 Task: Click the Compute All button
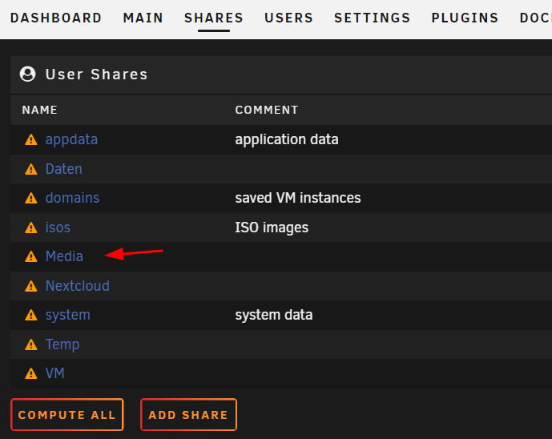66,415
